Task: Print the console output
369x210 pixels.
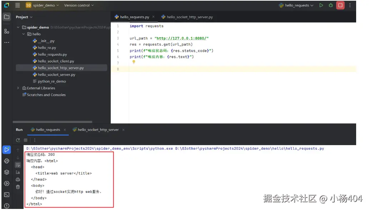Action: click(18, 180)
